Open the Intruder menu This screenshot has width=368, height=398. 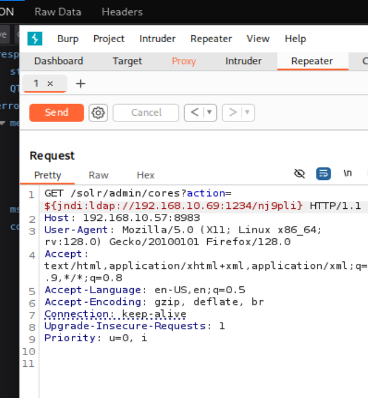[x=157, y=39]
